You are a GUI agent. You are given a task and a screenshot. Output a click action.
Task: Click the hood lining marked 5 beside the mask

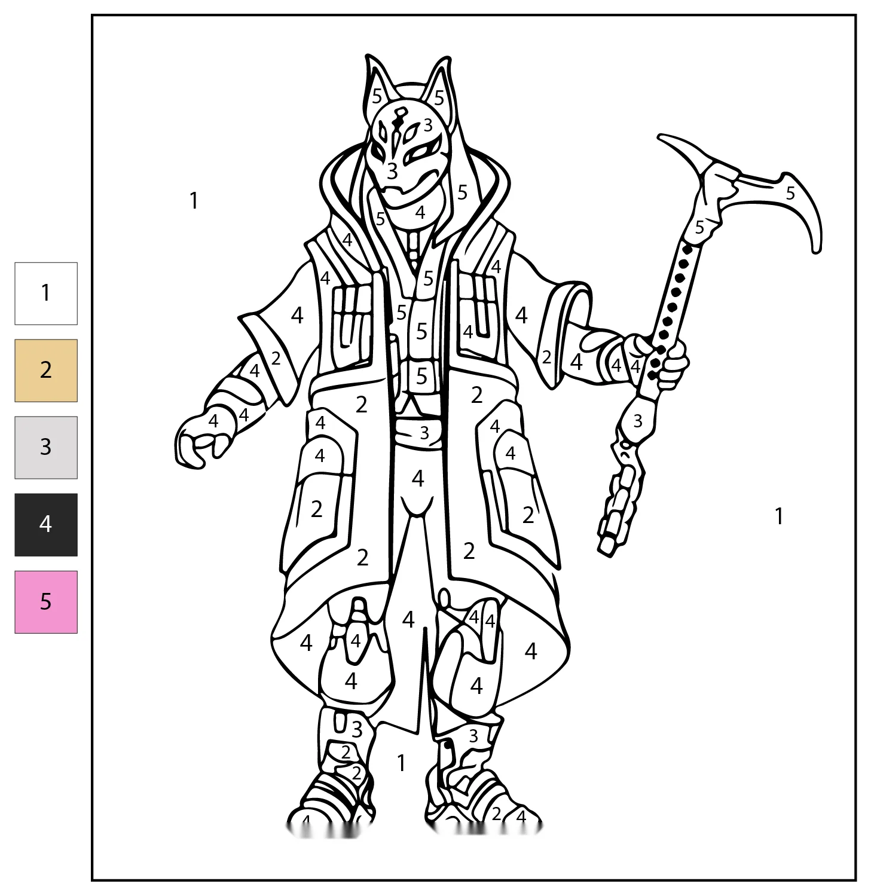pos(462,192)
